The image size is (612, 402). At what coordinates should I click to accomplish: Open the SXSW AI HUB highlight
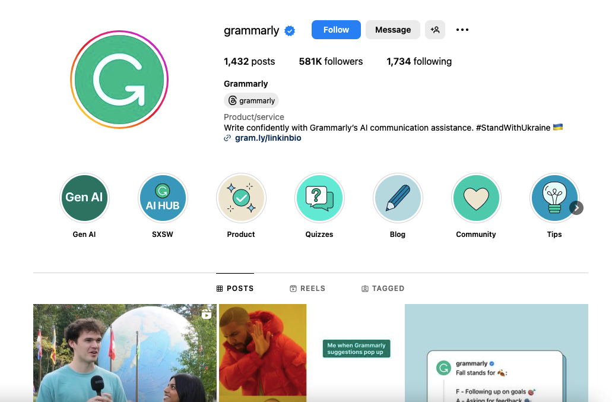(x=163, y=198)
